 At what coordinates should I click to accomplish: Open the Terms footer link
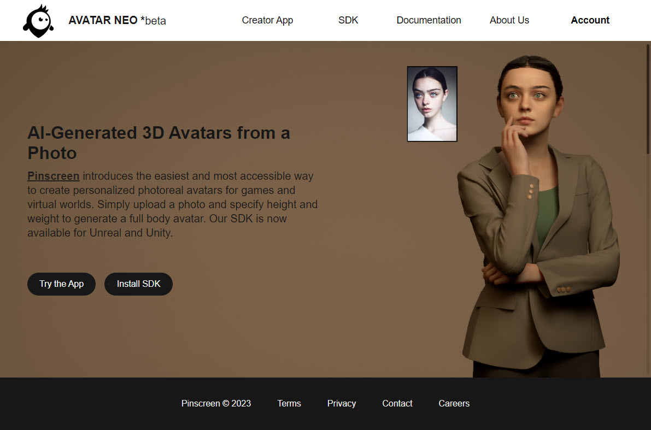click(289, 403)
